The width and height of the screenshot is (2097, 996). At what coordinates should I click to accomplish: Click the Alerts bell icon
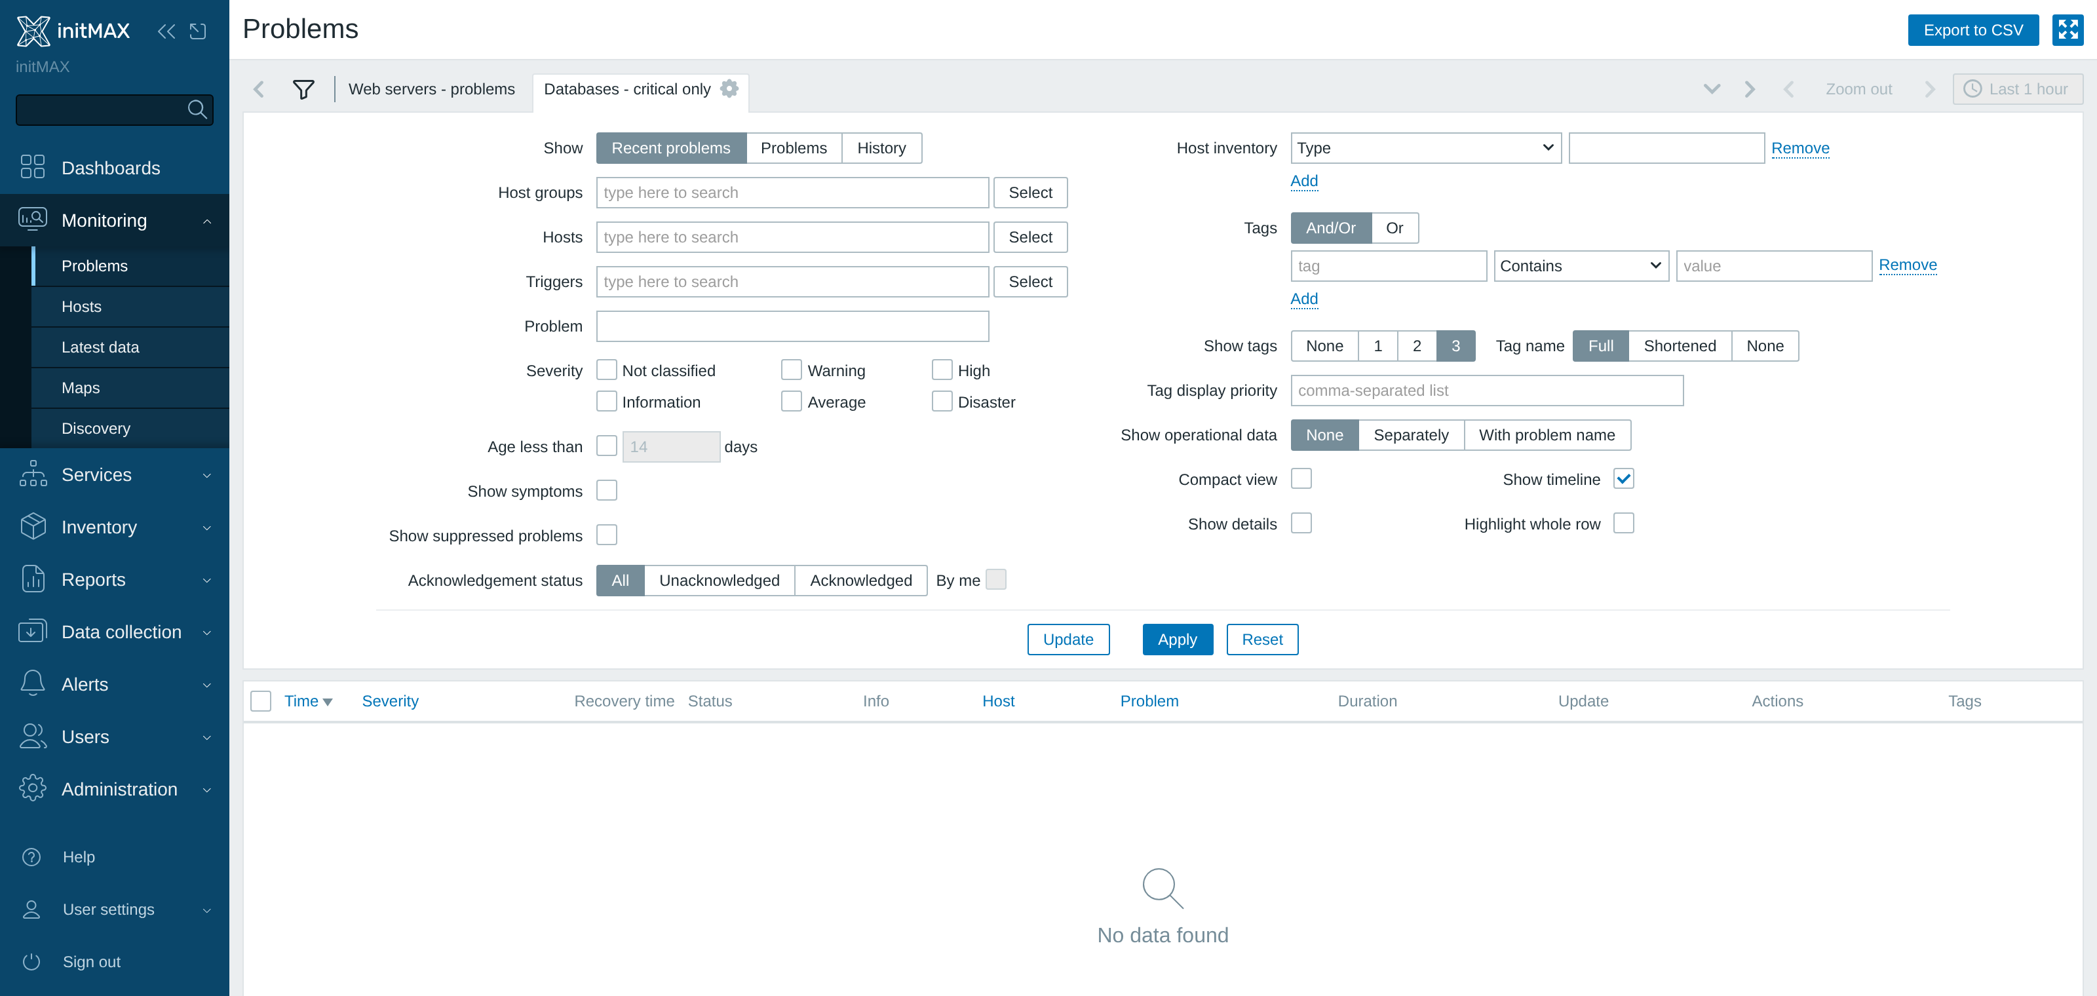coord(33,683)
